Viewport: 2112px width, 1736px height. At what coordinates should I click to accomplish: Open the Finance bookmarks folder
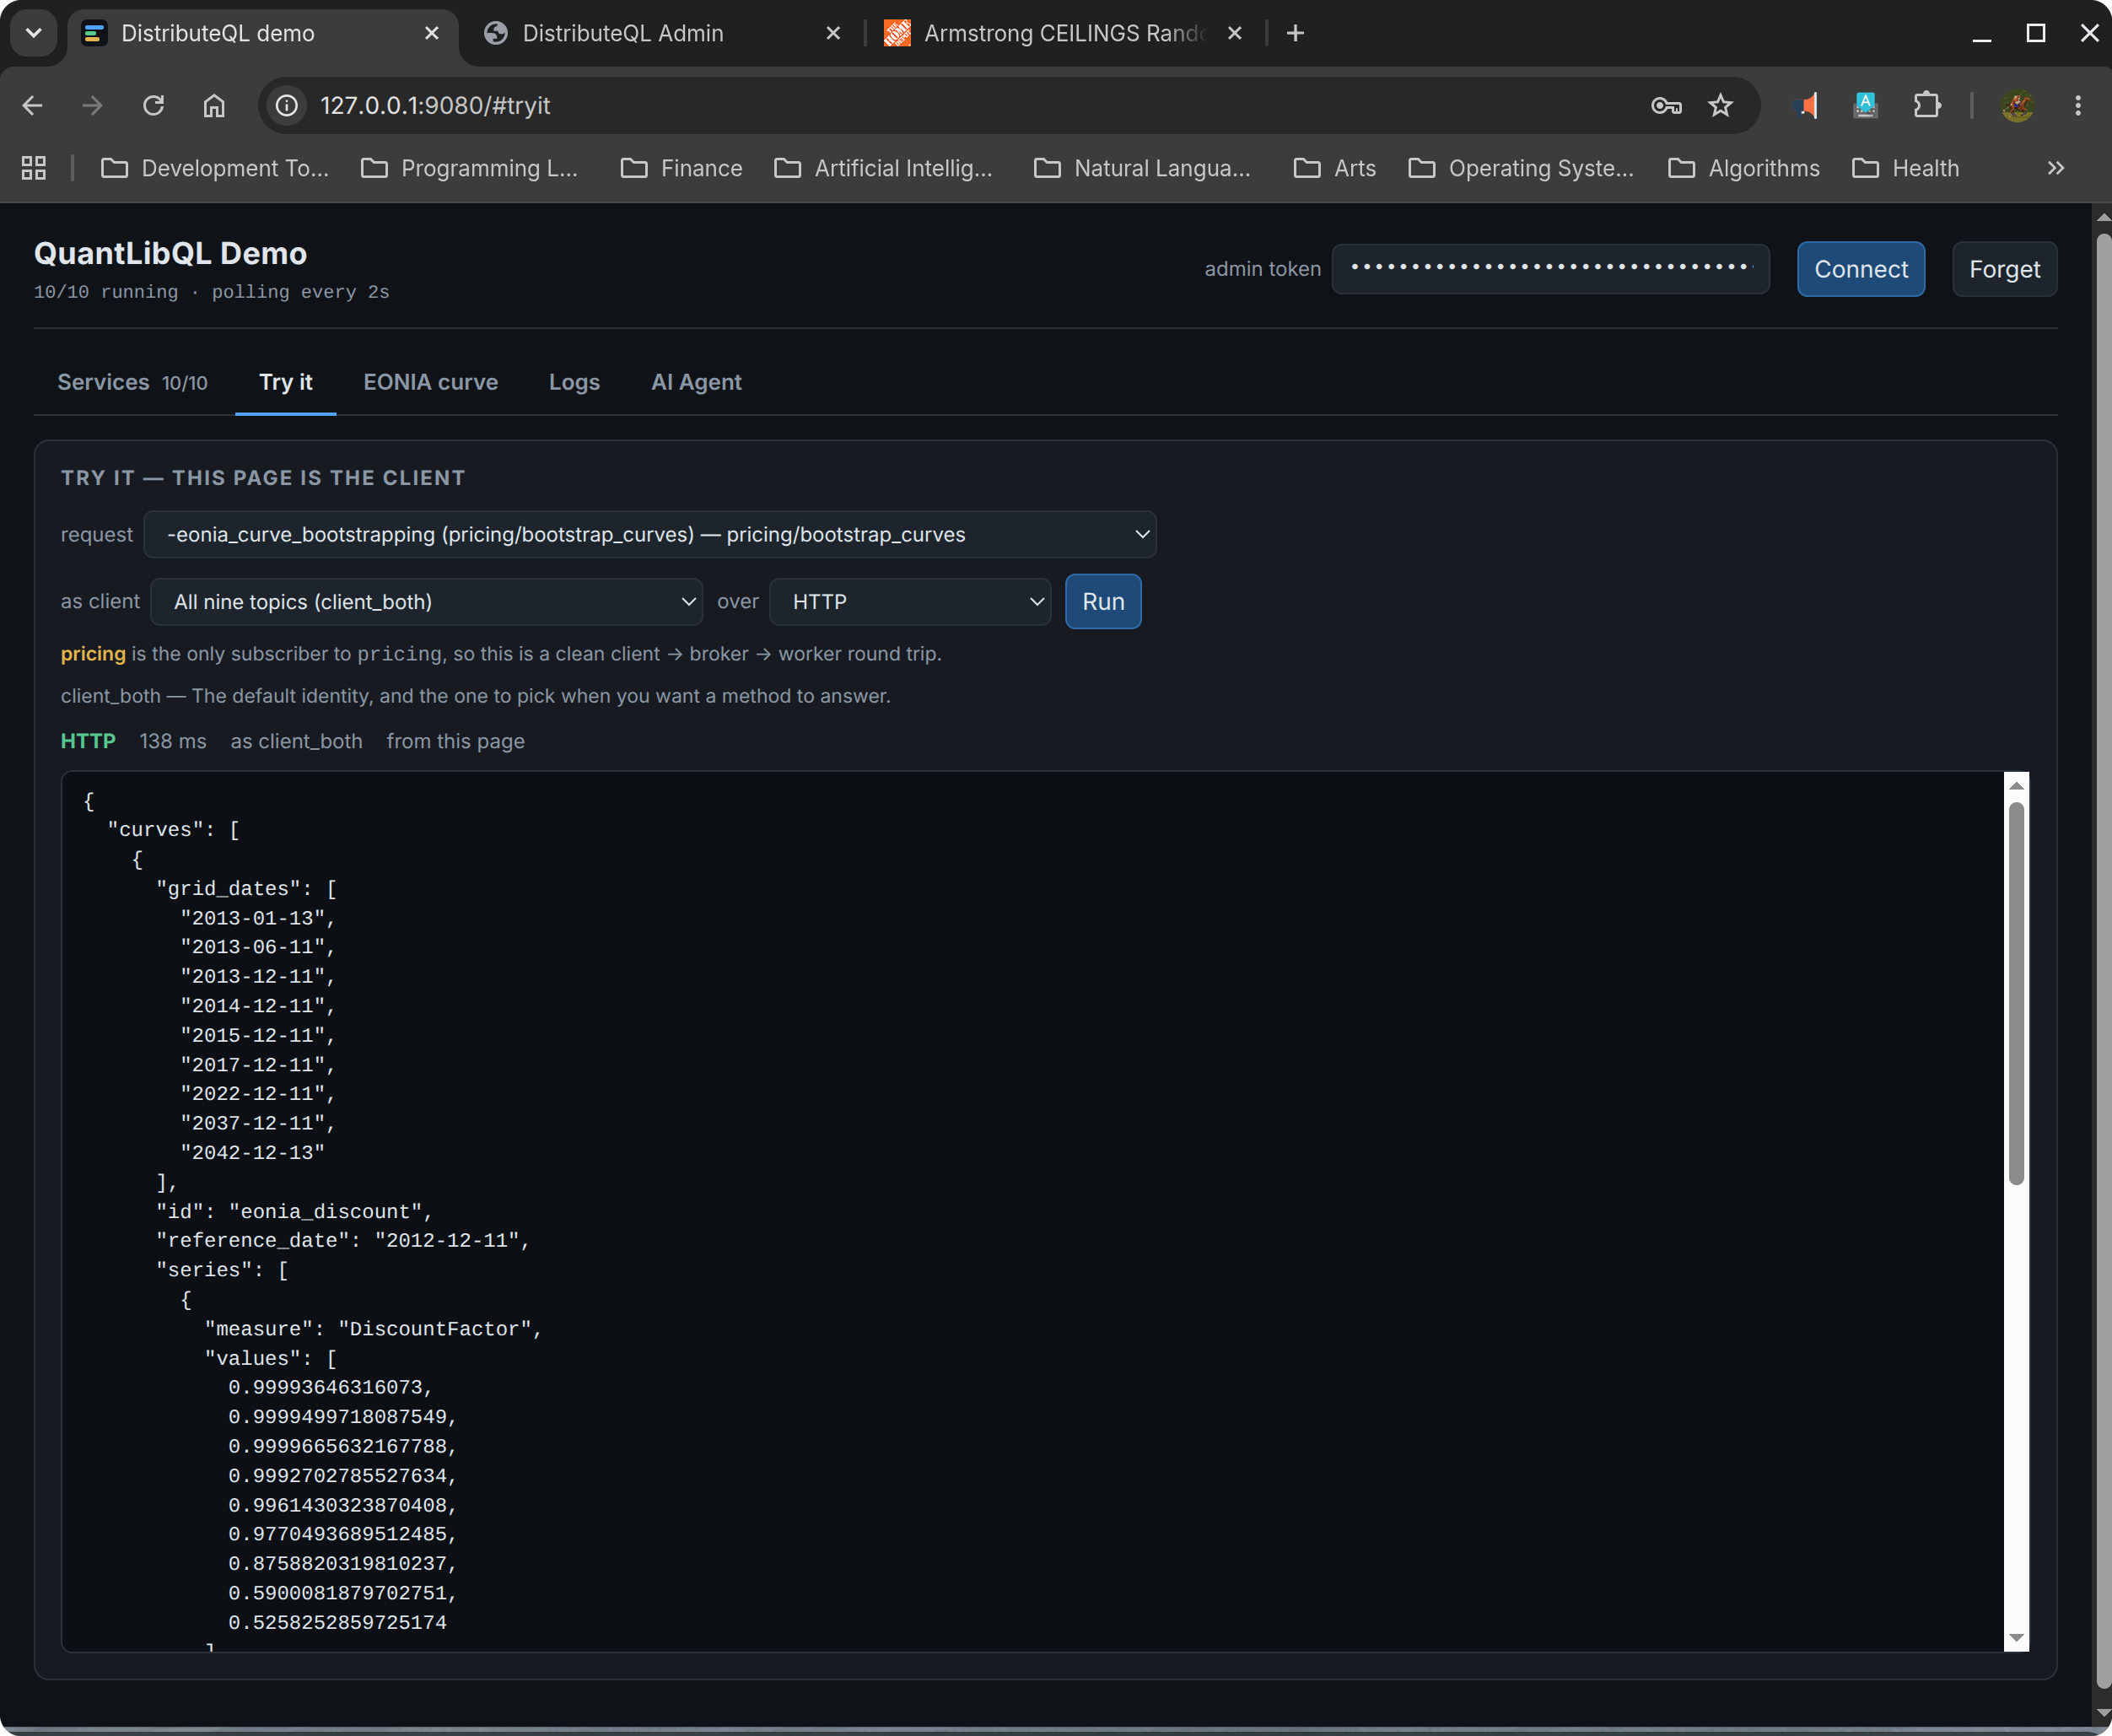point(681,168)
